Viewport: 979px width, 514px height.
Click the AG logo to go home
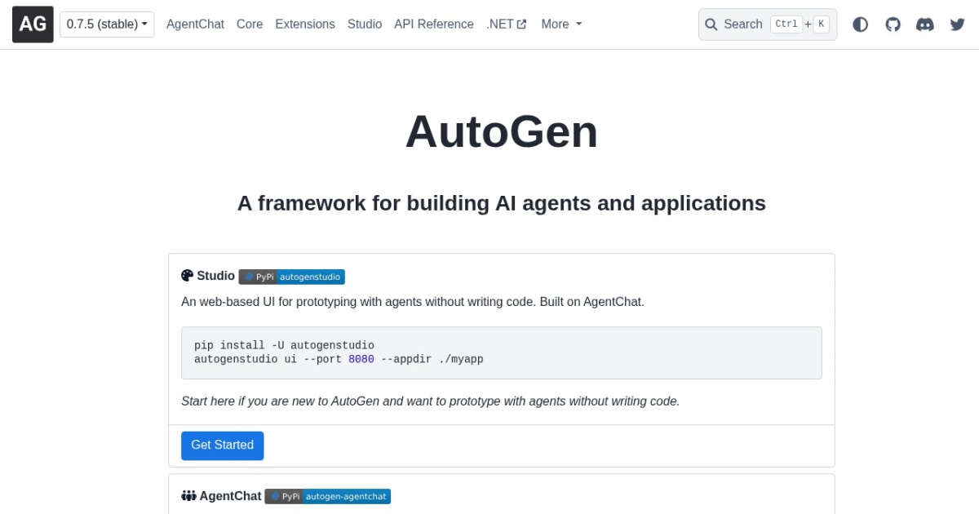click(x=32, y=24)
